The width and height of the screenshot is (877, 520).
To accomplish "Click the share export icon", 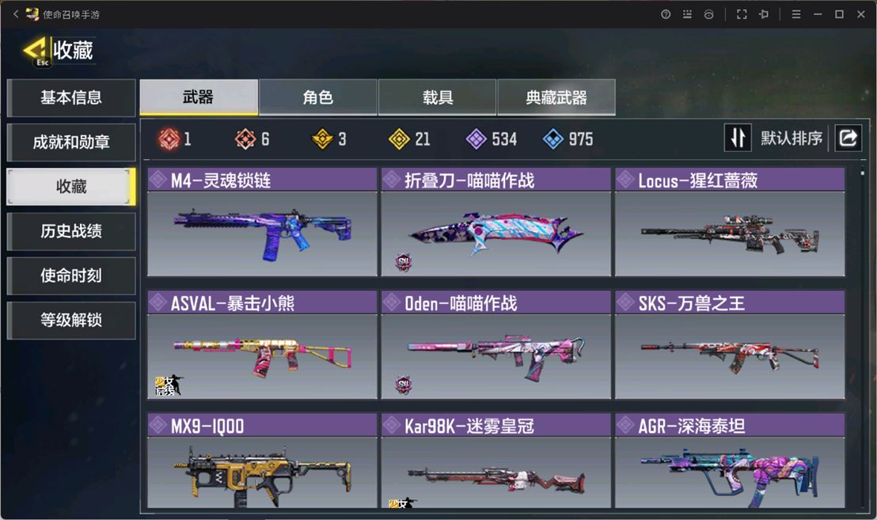I will pos(848,138).
